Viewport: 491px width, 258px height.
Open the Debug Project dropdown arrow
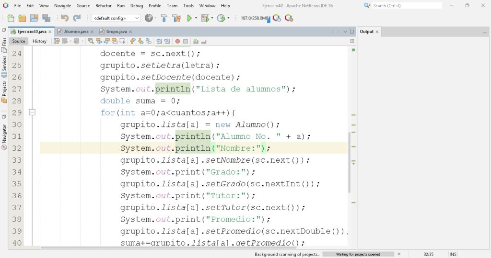pos(212,18)
